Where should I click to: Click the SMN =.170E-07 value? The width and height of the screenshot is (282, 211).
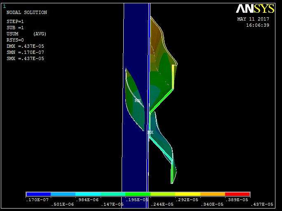coord(26,52)
